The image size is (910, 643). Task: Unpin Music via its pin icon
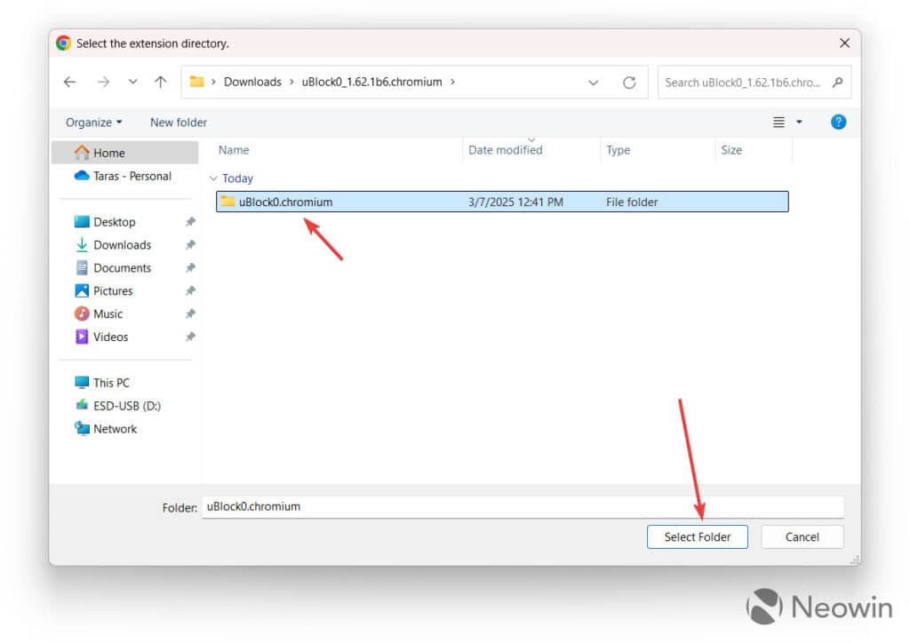[190, 314]
